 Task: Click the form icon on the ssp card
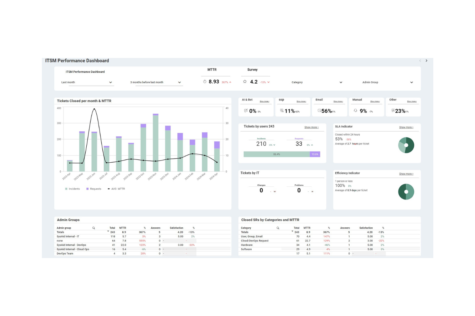click(281, 111)
